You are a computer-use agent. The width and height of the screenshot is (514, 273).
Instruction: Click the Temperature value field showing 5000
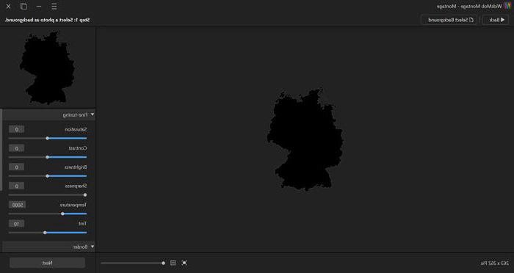click(x=17, y=205)
